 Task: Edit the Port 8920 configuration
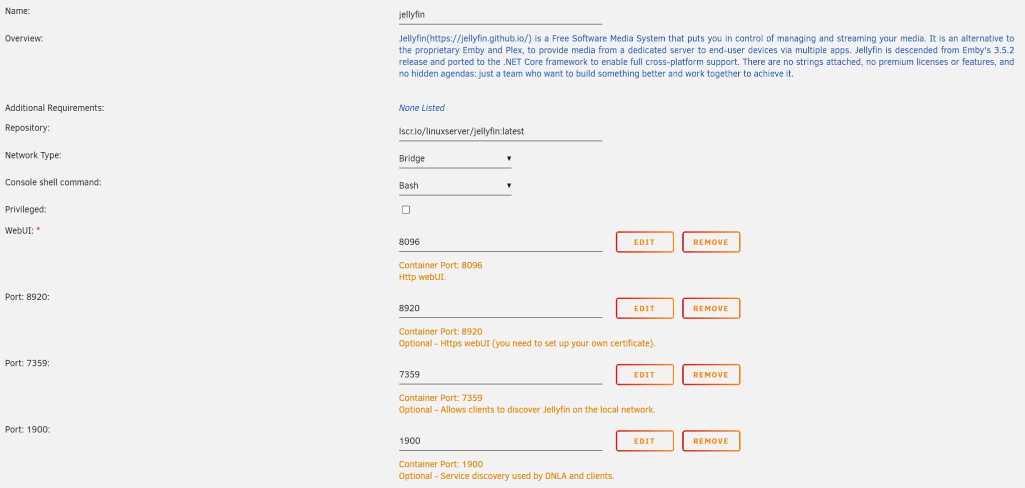[645, 308]
